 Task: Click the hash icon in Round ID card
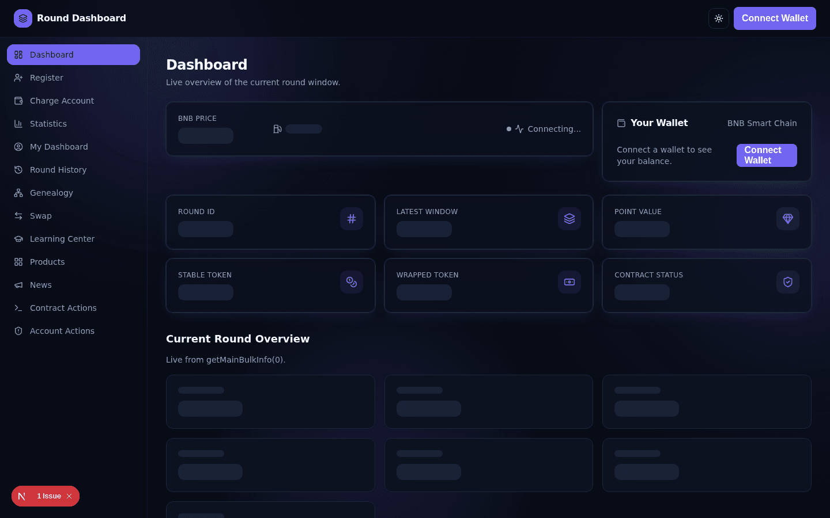pos(352,219)
